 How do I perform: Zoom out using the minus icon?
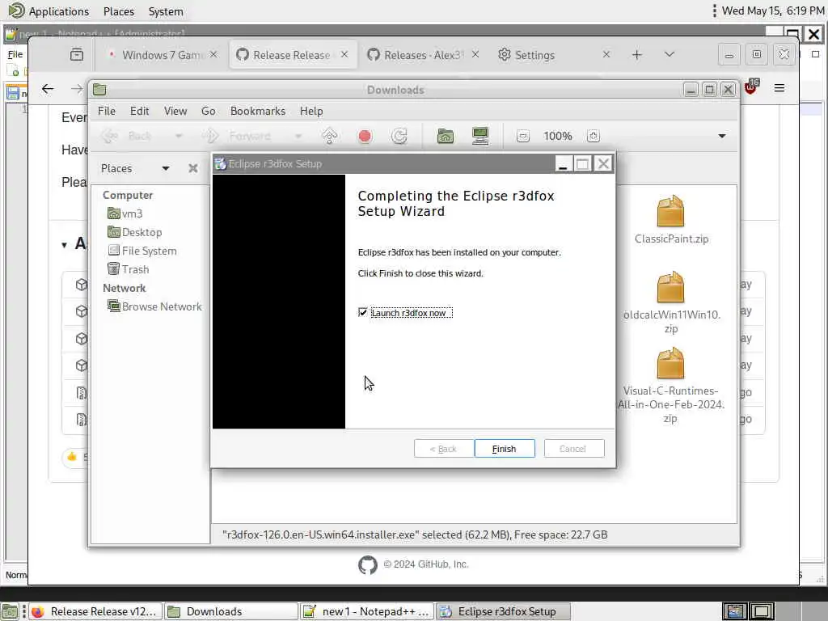523,136
